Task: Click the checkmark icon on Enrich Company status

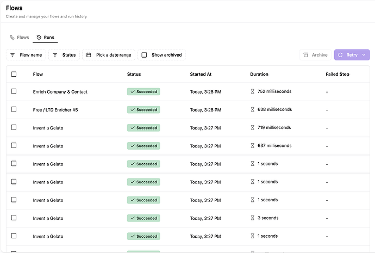Action: pos(132,92)
